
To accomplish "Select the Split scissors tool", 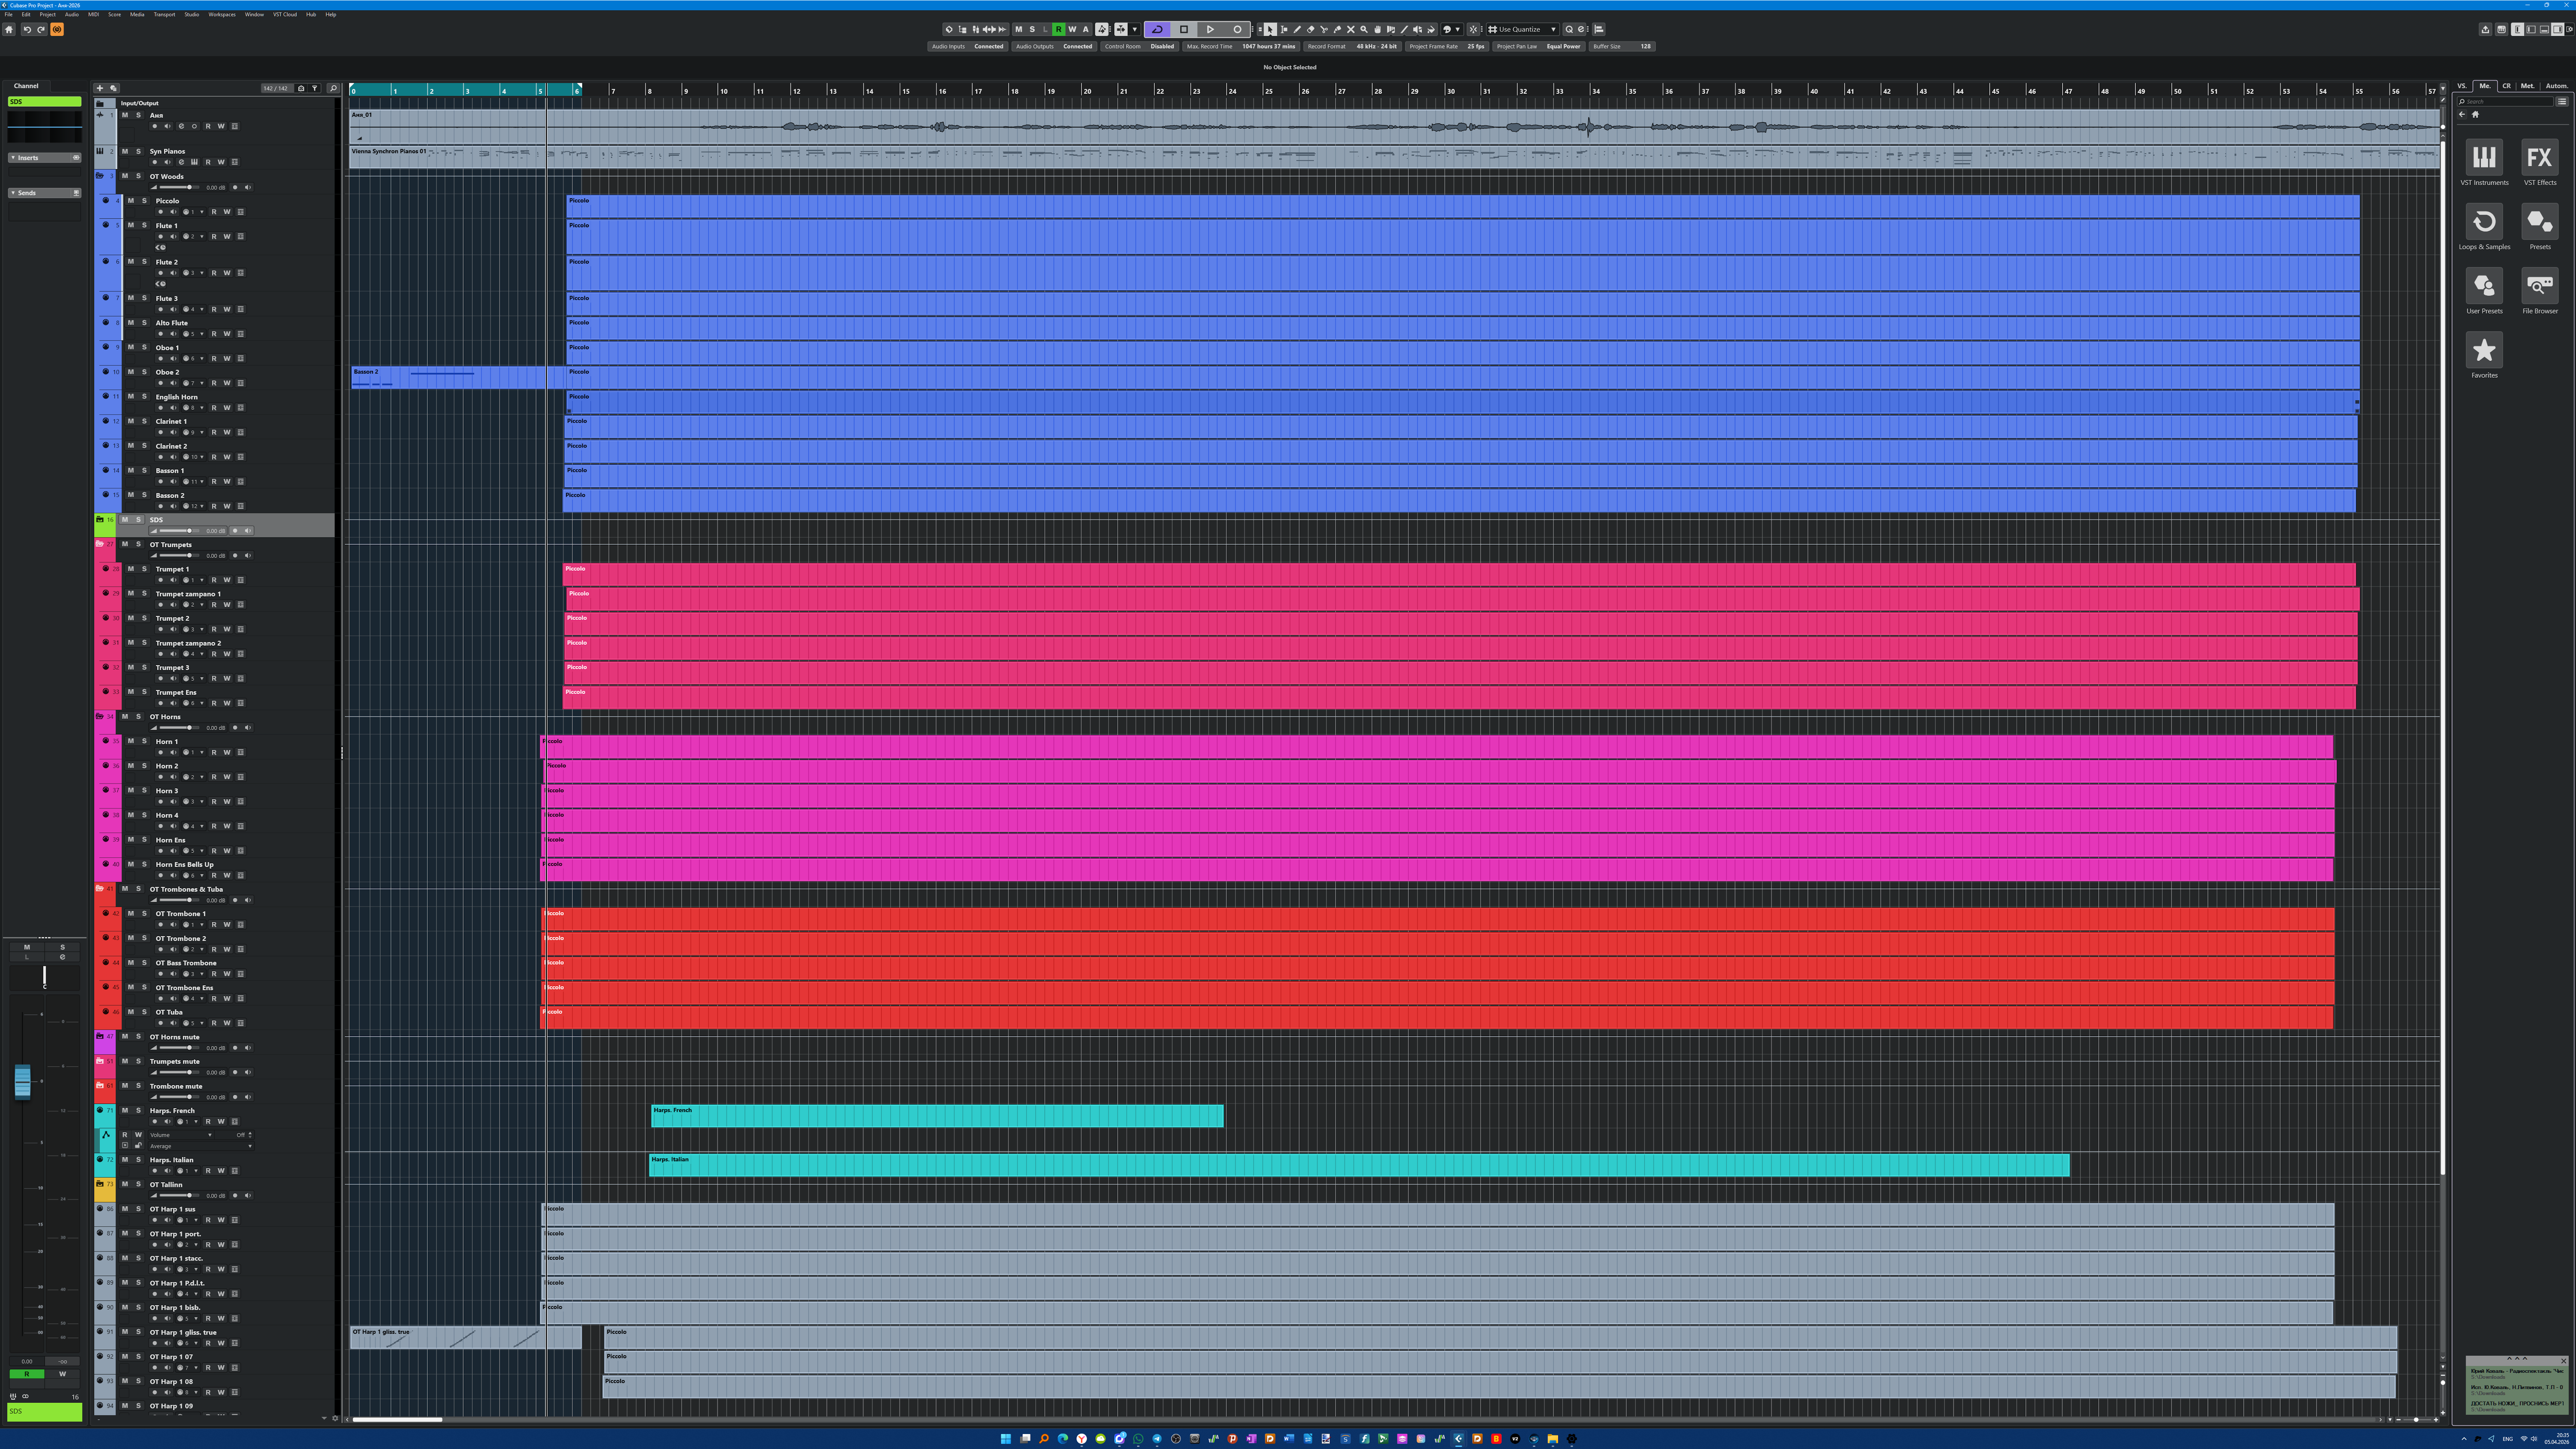I will (x=1324, y=29).
